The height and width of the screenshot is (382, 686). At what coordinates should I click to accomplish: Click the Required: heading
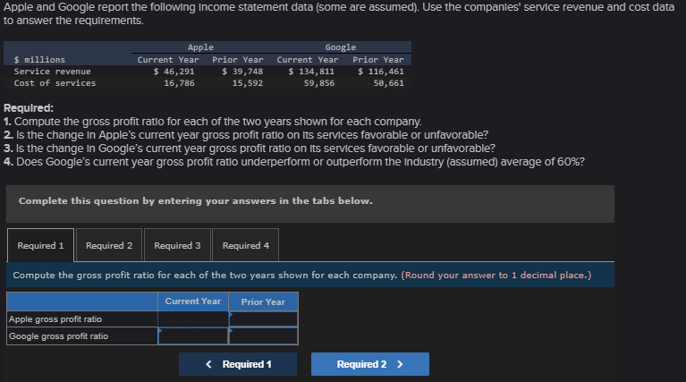point(29,108)
